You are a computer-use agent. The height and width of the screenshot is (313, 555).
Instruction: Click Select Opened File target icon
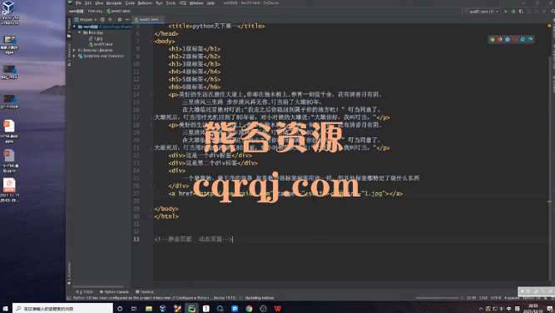(102, 19)
